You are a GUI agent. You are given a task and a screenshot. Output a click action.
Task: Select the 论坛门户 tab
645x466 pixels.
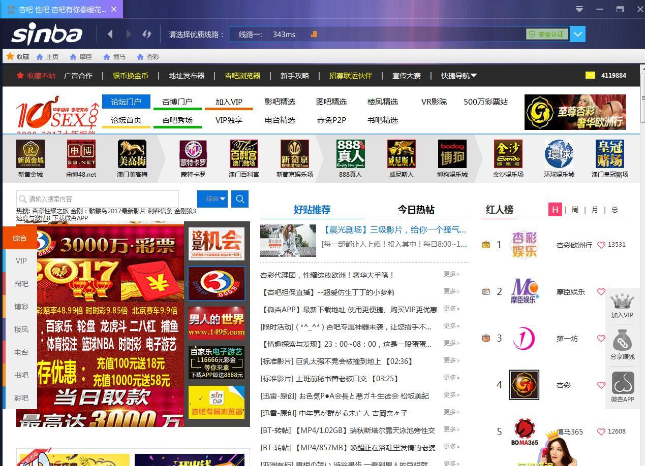(126, 102)
